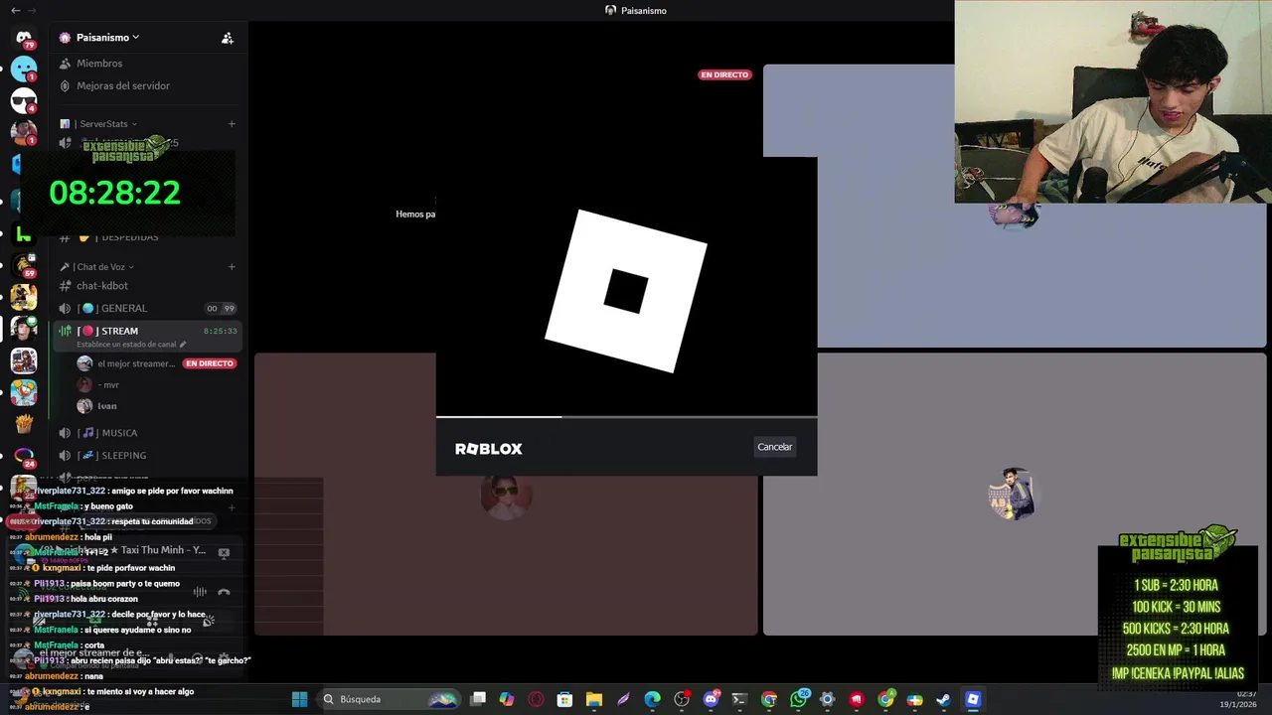This screenshot has width=1272, height=715.
Task: Open the sunglasses face server icon
Action: tap(24, 100)
